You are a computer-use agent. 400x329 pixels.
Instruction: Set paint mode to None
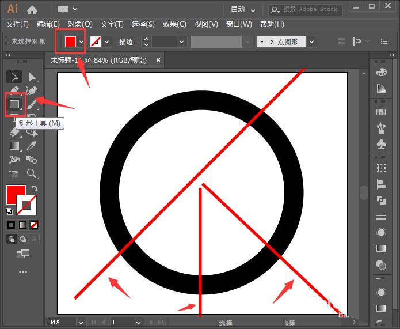[x=35, y=224]
